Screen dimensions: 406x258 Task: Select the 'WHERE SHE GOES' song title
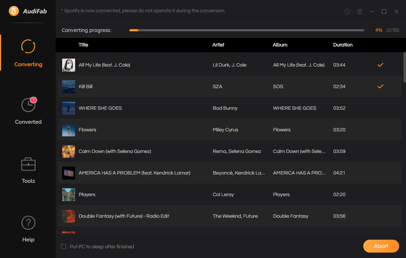coord(100,108)
